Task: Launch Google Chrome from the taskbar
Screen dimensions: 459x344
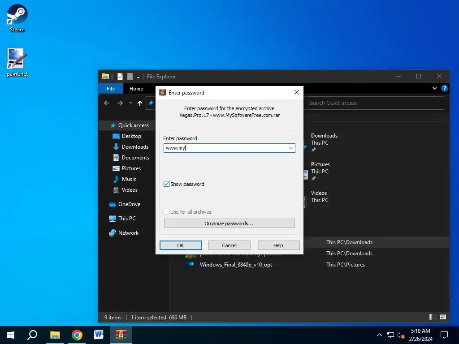Action: [x=77, y=335]
